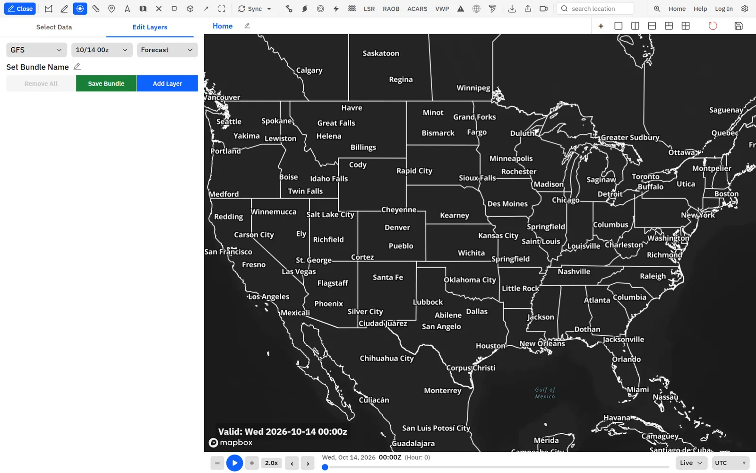
Task: Click the Add Layer button
Action: [x=167, y=83]
